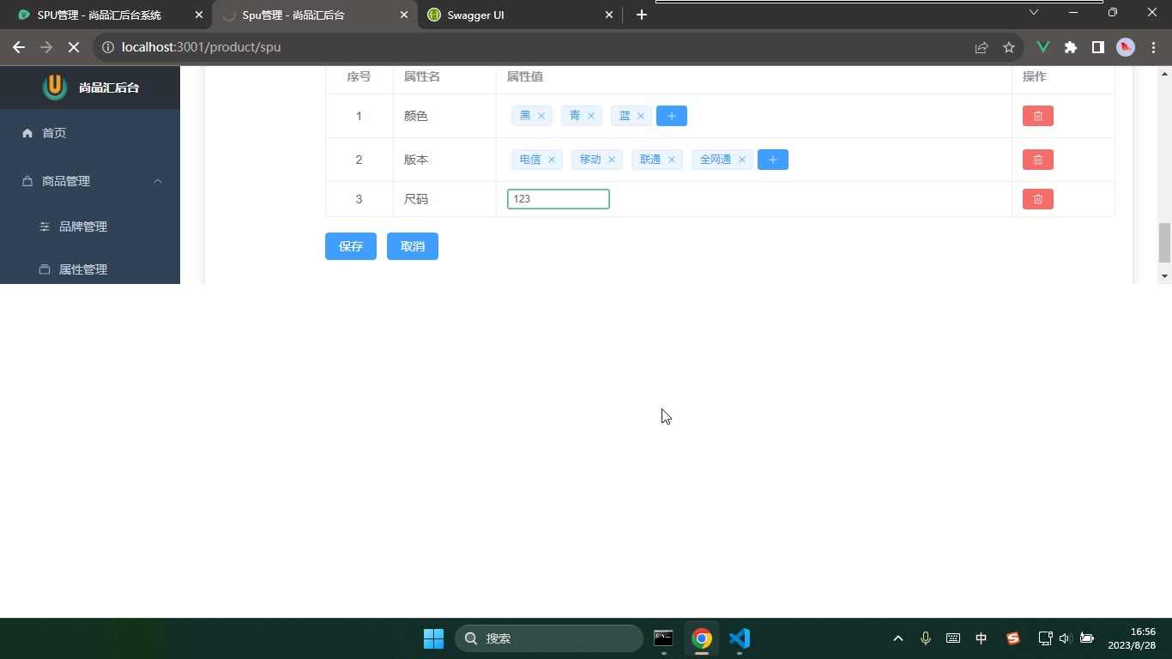1172x659 pixels.
Task: Open browser extensions puzzle icon
Action: [1071, 47]
